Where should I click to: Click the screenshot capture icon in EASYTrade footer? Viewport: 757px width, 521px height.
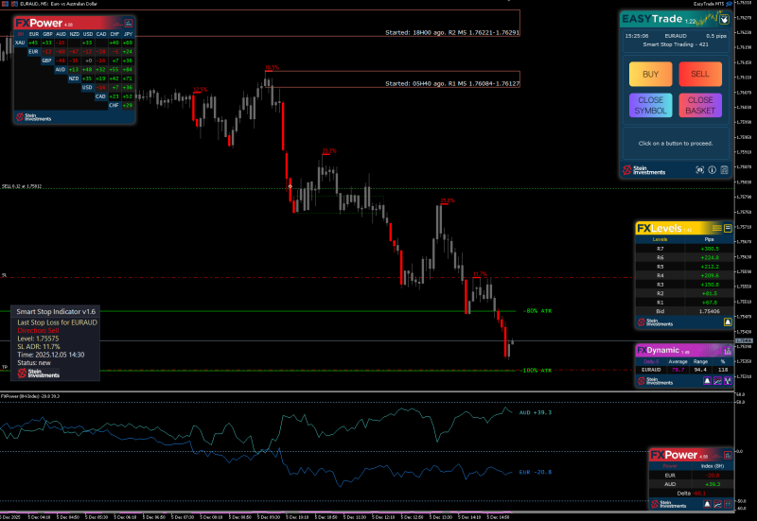(699, 170)
